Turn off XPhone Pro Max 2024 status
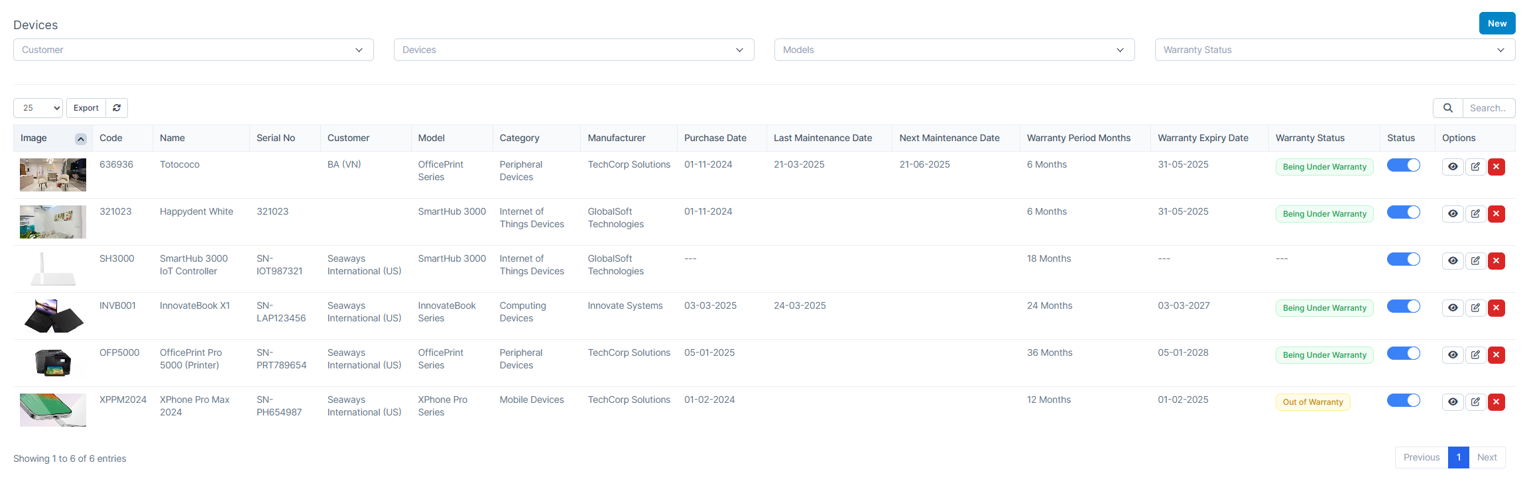The image size is (1527, 485). click(x=1403, y=401)
